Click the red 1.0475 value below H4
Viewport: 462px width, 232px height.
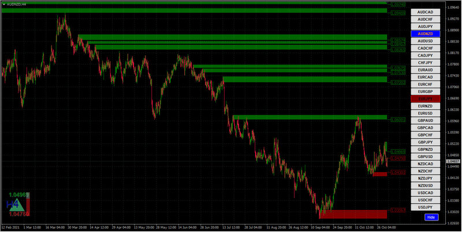(x=18, y=214)
